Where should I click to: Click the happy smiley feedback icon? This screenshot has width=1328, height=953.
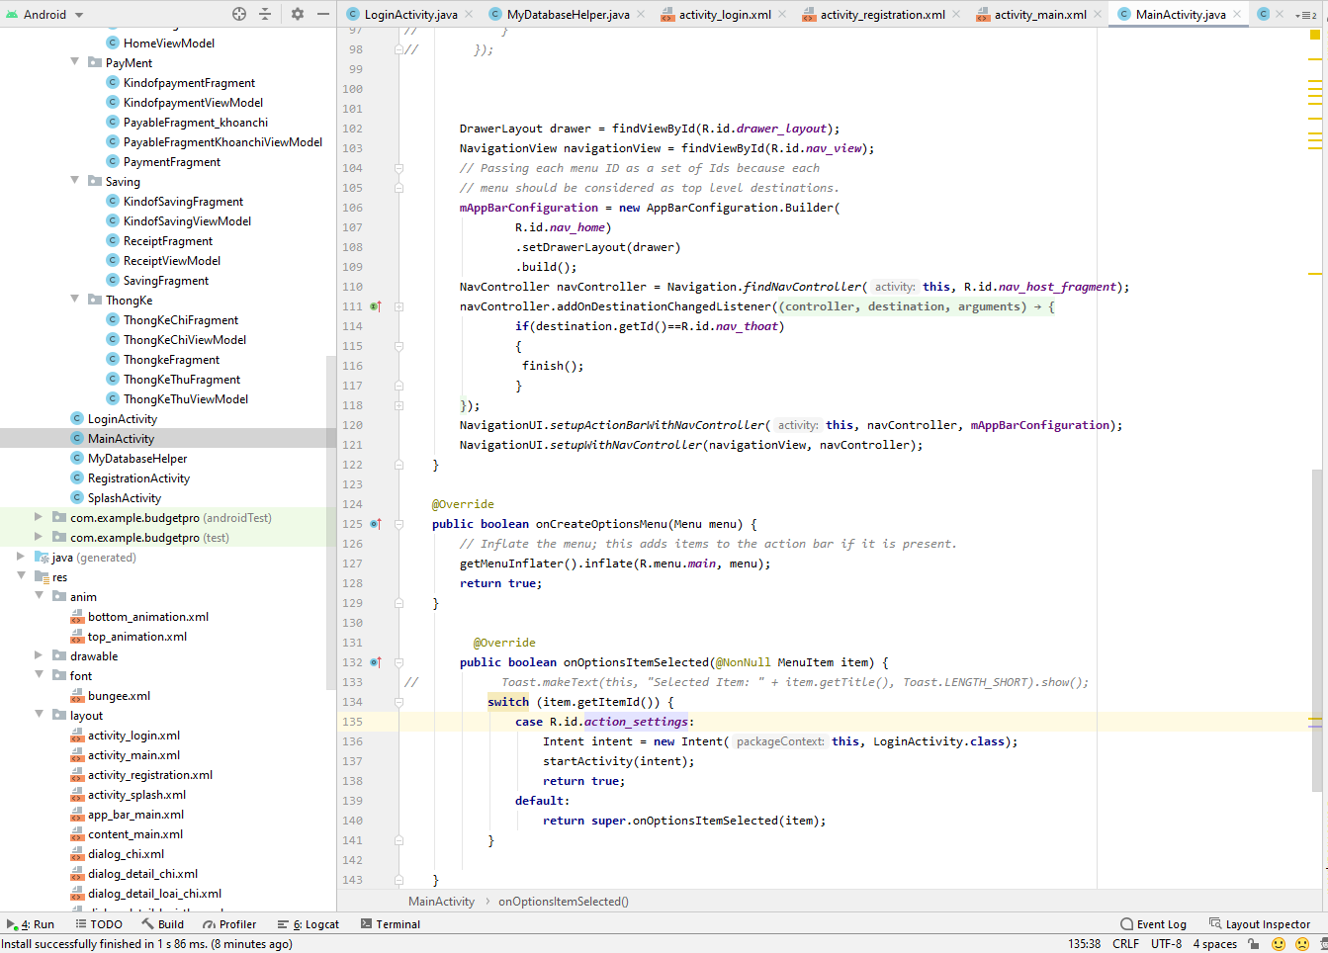tap(1279, 944)
